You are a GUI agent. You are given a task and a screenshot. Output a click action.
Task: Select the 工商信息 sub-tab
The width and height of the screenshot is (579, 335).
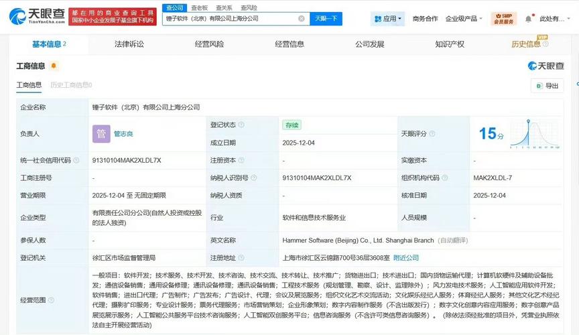point(29,85)
